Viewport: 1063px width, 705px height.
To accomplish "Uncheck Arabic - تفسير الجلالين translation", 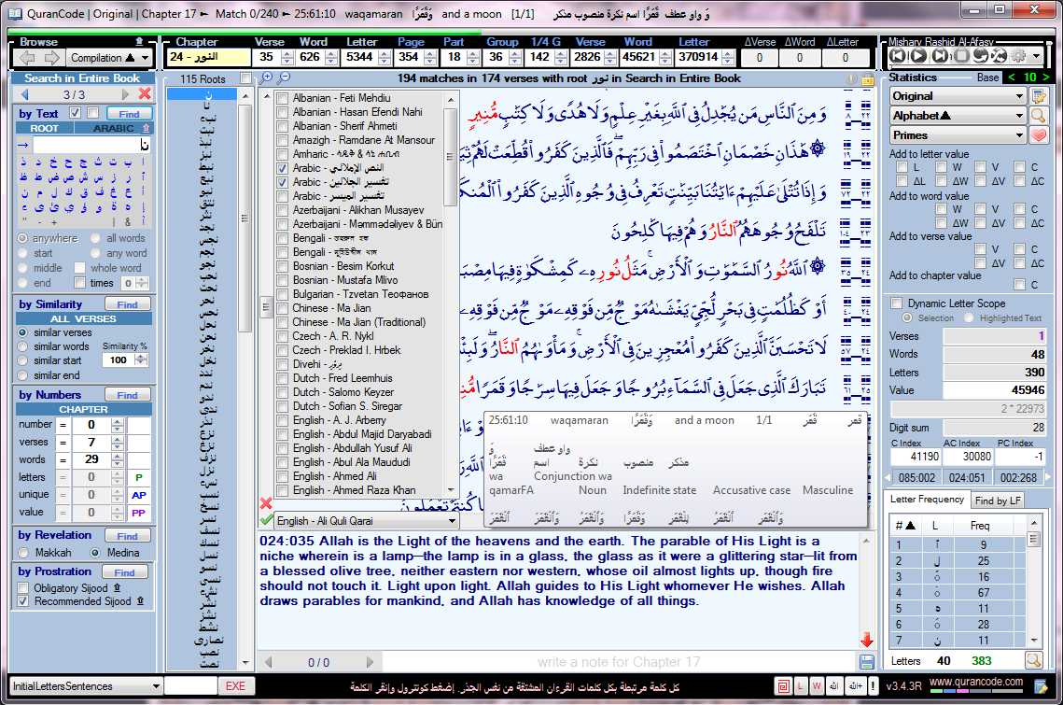I will tap(282, 182).
